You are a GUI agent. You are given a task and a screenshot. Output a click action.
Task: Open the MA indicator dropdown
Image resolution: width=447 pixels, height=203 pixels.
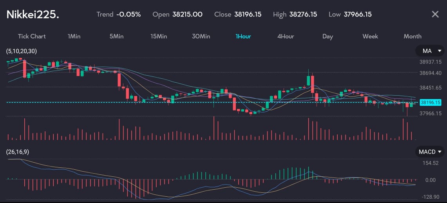(x=430, y=51)
